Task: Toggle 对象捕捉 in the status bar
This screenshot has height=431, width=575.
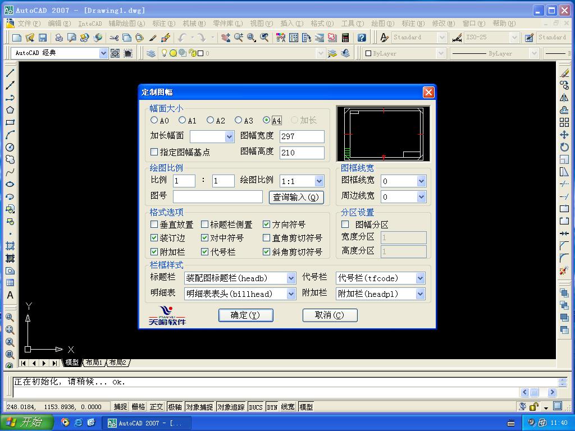Action: point(199,406)
